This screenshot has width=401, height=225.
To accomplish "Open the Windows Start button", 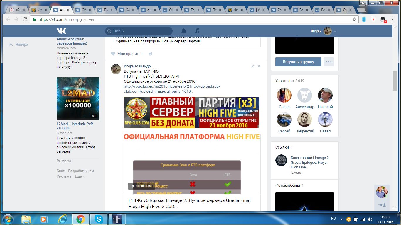I will point(7,219).
